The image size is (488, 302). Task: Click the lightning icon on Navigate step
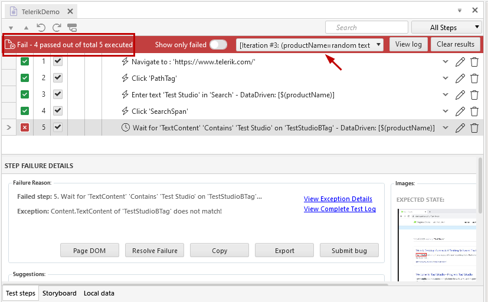pyautogui.click(x=125, y=61)
